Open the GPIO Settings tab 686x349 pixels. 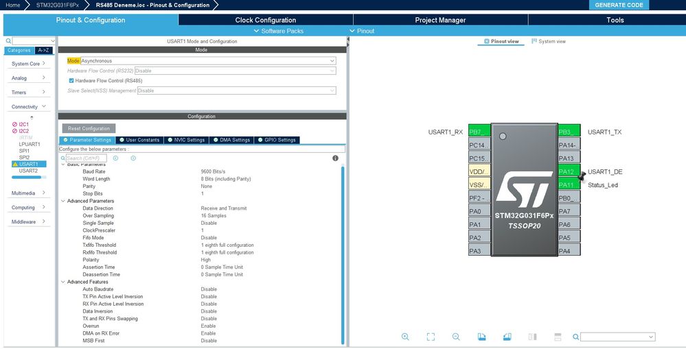point(277,140)
